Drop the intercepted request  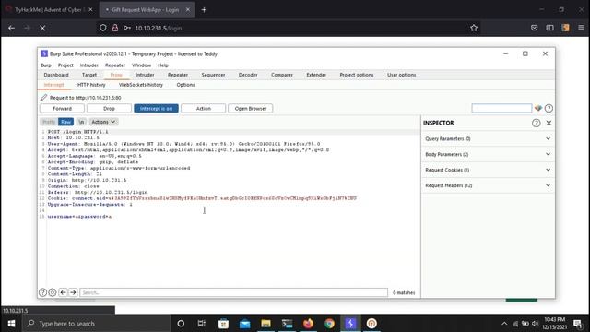pos(109,109)
